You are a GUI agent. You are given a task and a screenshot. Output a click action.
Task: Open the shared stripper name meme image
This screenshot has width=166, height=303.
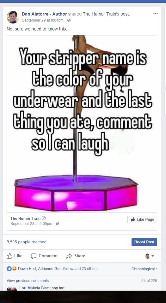pyautogui.click(x=82, y=124)
